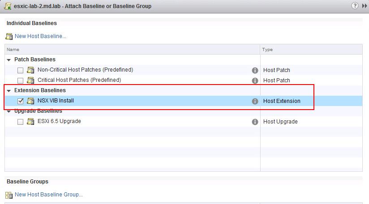Enable Non-Critical Host Patches checkbox

pyautogui.click(x=21, y=70)
